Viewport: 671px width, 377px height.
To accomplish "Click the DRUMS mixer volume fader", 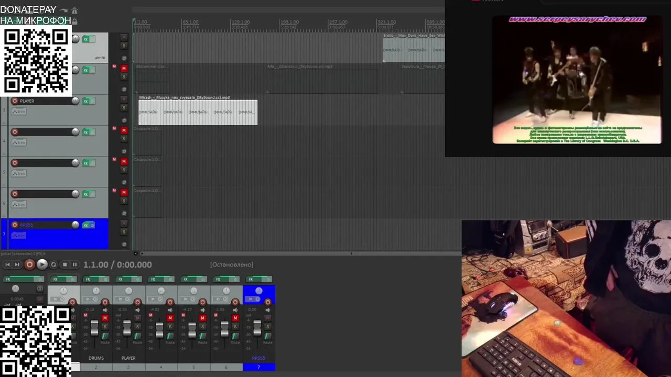I will (94, 328).
